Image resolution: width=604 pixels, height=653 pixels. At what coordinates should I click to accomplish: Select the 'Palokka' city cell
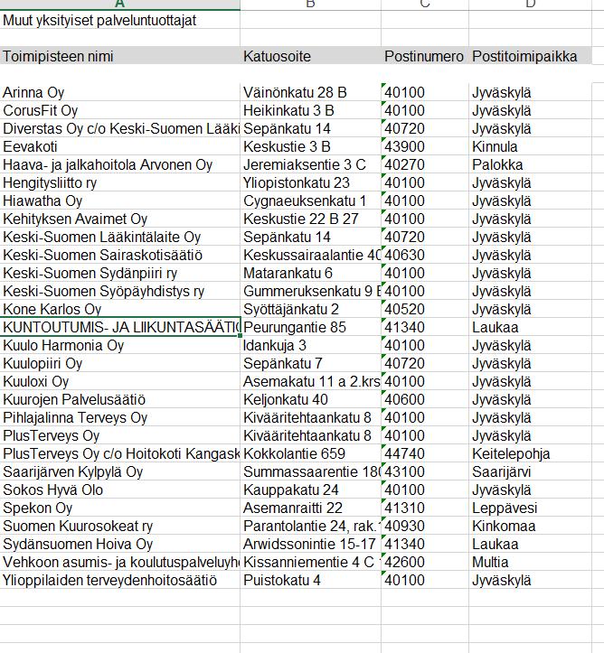click(530, 164)
